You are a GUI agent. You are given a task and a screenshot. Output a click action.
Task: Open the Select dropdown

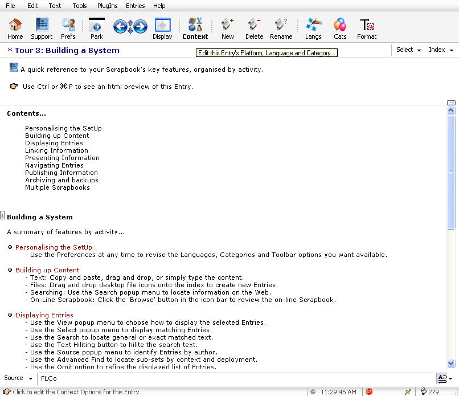[x=409, y=50]
